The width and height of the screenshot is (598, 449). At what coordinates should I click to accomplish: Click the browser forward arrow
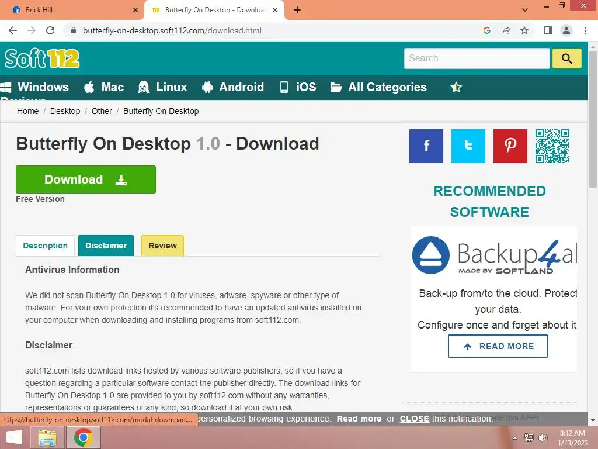click(x=32, y=30)
